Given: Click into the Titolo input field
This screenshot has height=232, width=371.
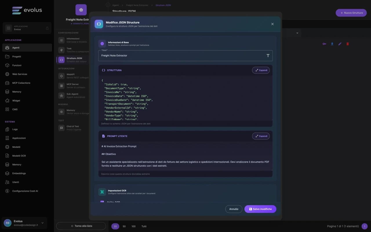Looking at the screenshot, I should (180, 56).
